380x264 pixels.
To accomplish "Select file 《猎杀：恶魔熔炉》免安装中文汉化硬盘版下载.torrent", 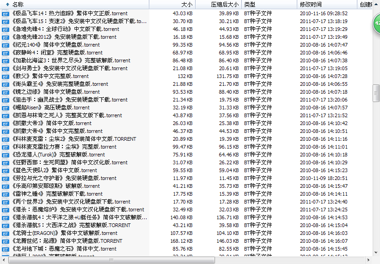I will pos(78,210).
